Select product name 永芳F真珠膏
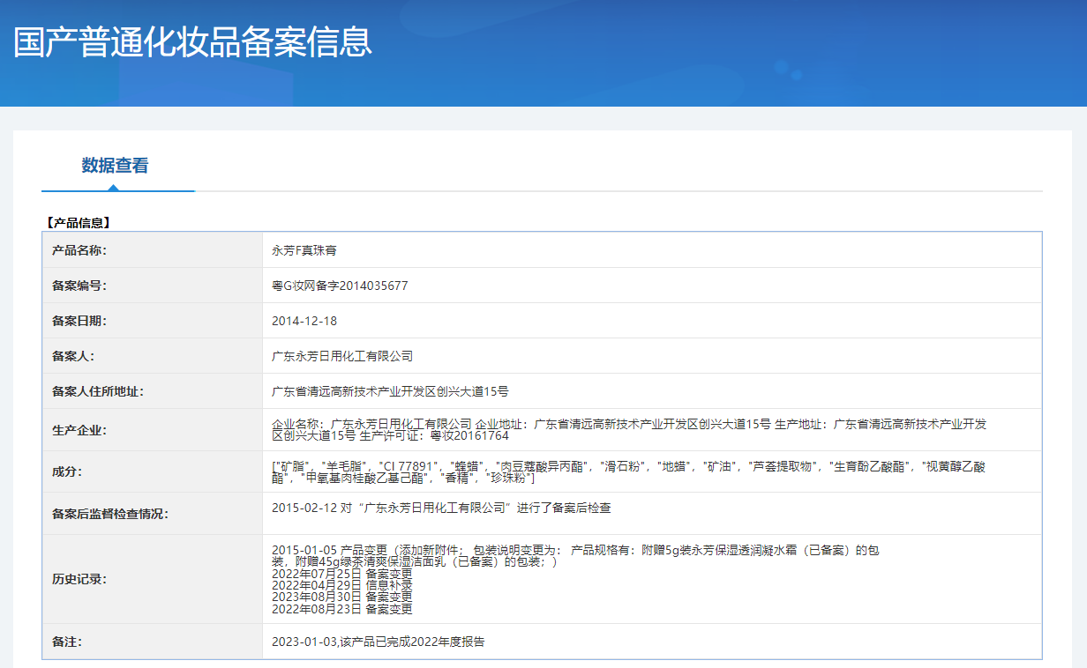1087x668 pixels. [304, 250]
